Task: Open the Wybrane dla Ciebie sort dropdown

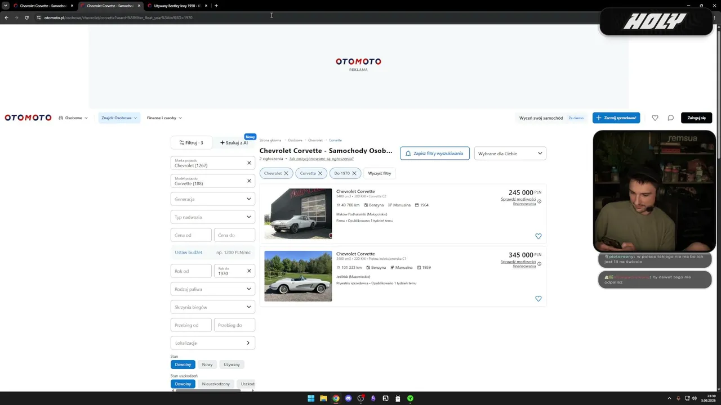Action: (x=510, y=154)
